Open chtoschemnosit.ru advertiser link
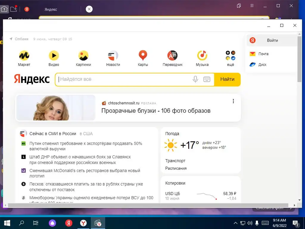 tap(124, 103)
